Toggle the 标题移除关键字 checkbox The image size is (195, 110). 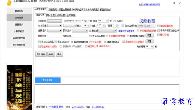click(x=128, y=36)
